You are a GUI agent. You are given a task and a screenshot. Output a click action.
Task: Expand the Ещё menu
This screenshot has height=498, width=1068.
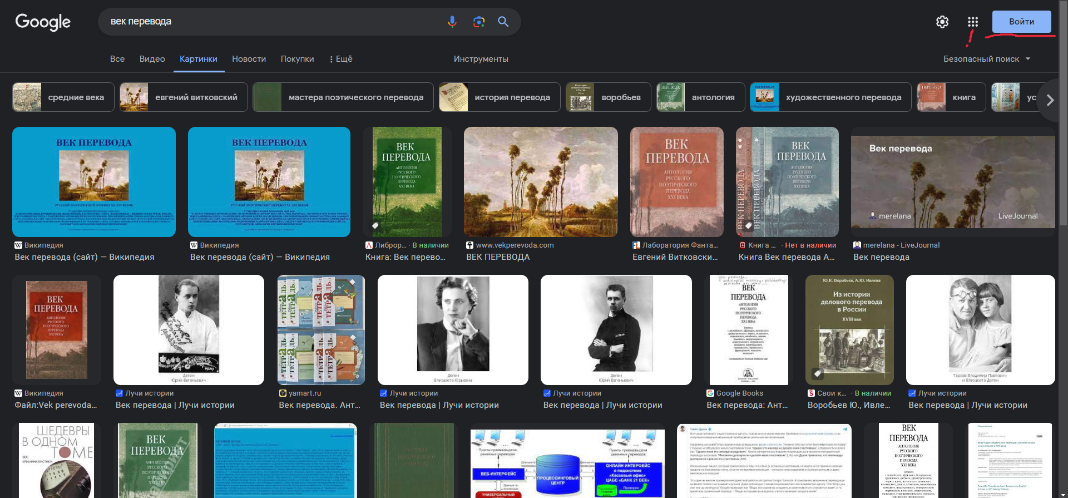pos(341,59)
